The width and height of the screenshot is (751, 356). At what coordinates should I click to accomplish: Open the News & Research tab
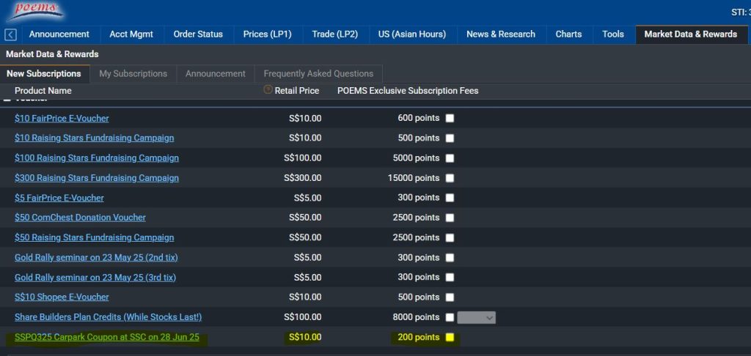(500, 34)
